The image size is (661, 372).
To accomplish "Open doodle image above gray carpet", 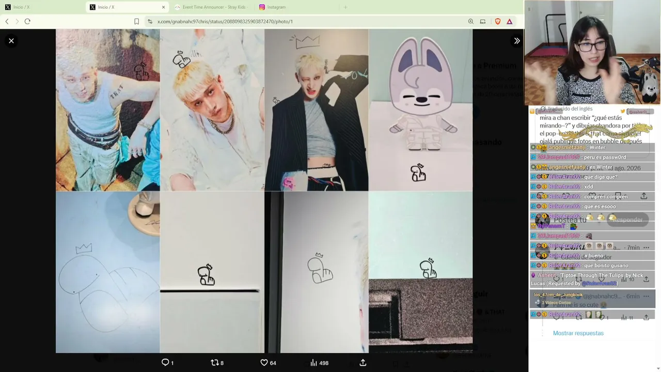I will [x=421, y=272].
